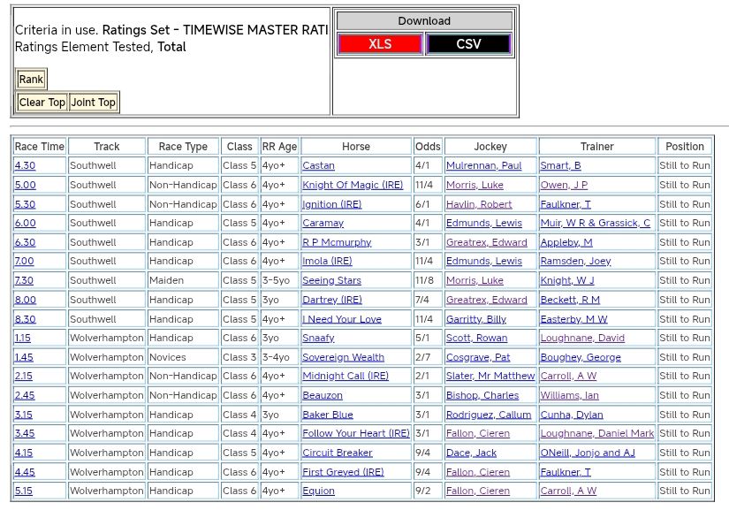The image size is (729, 518).
Task: Open horse Castan's profile link
Action: pyautogui.click(x=318, y=165)
